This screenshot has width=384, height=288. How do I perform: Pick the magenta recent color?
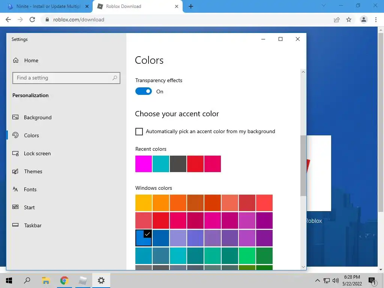coord(144,164)
